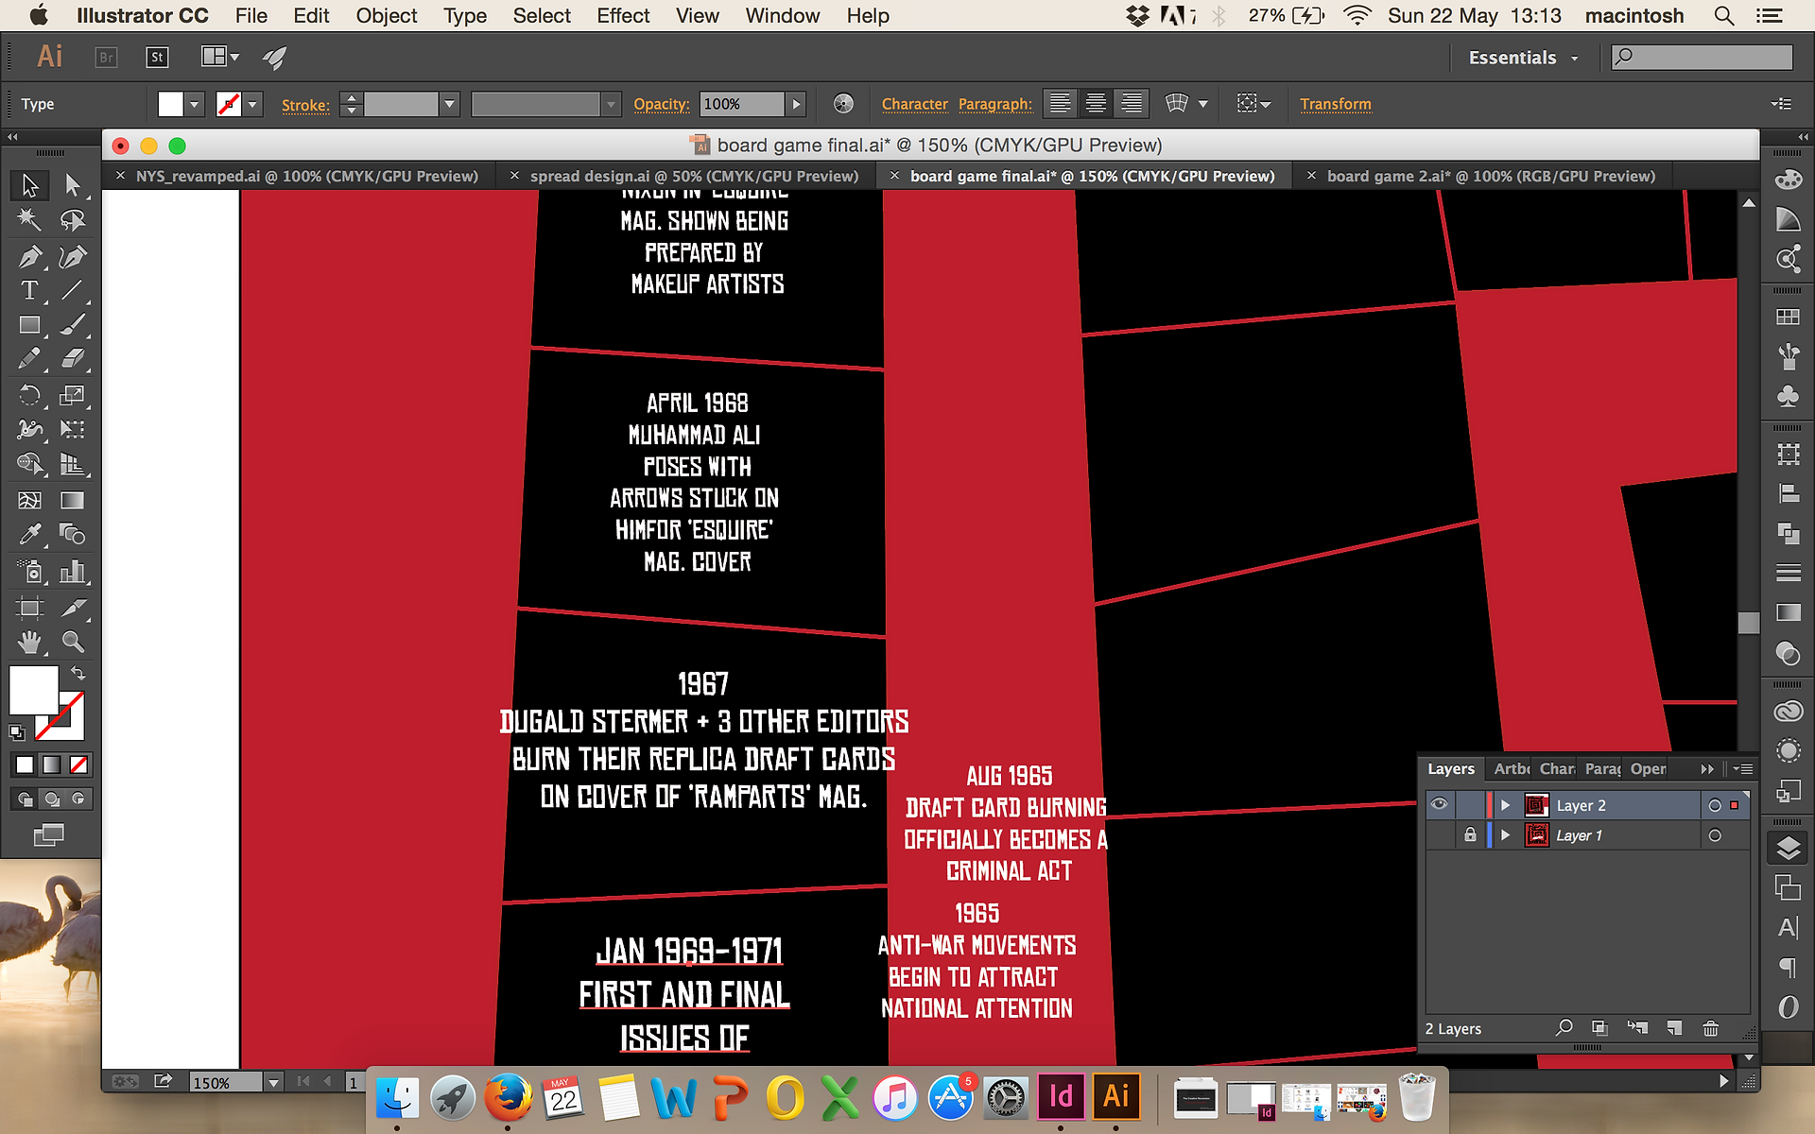Delete selection with Layers trash icon
Image resolution: width=1815 pixels, height=1134 pixels.
click(1710, 1028)
